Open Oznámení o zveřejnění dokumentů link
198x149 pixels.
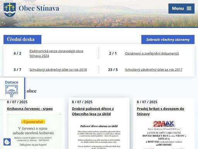152,54
